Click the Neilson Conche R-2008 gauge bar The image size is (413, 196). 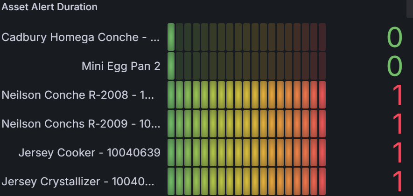coord(246,95)
